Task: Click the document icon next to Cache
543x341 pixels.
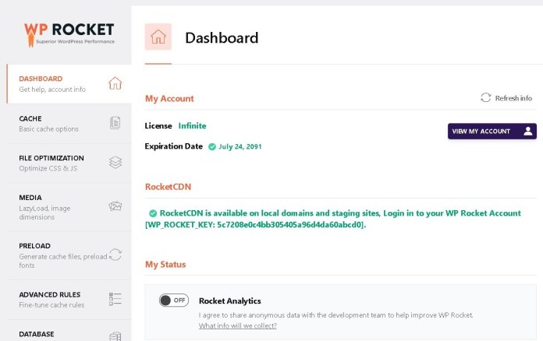Action: (115, 123)
